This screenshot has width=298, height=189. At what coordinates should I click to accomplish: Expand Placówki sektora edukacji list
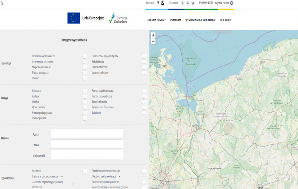[x=119, y=177]
